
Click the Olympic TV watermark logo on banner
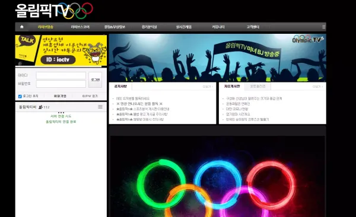[x=308, y=39]
